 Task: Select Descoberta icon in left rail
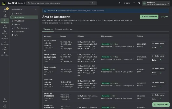coord(5,21)
